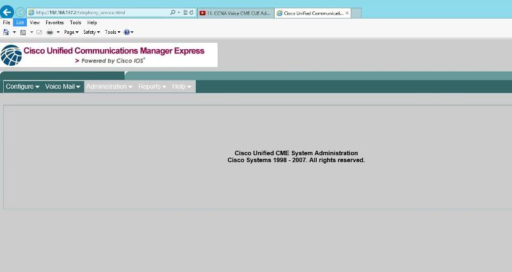Open the Print dropdown arrow
The width and height of the screenshot is (512, 272).
pos(58,33)
